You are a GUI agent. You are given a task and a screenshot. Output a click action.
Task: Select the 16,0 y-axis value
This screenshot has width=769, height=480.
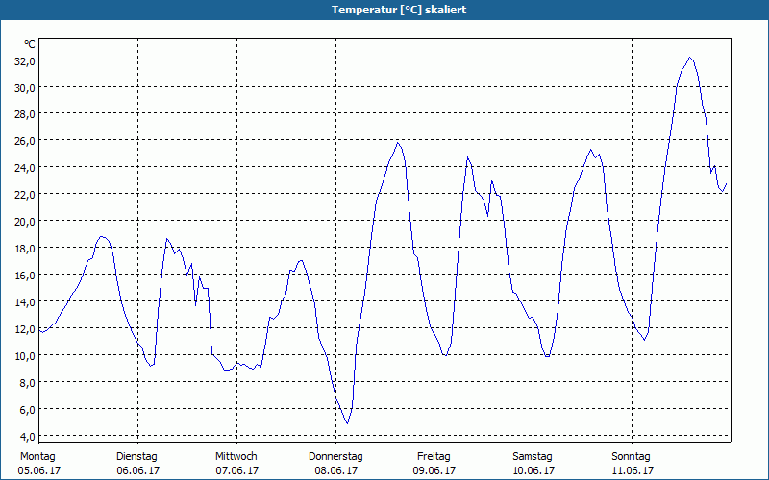(x=25, y=276)
